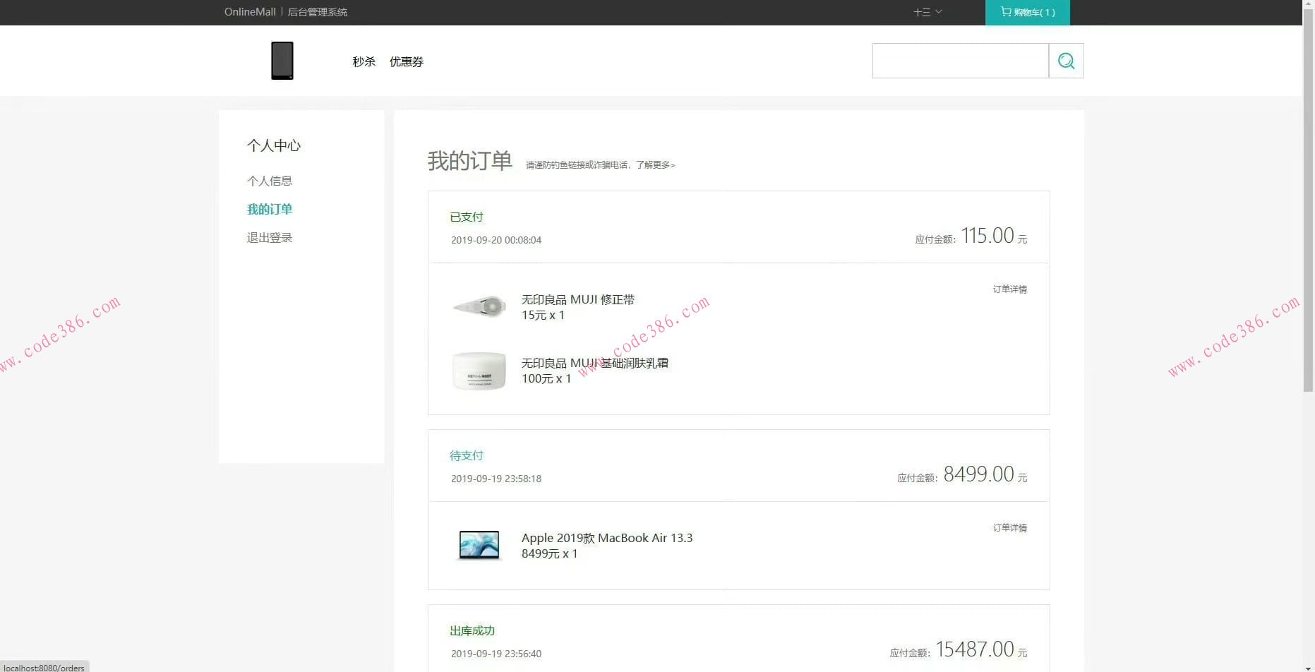Click inside the search input field
Screen dimensions: 1315x672
click(960, 61)
